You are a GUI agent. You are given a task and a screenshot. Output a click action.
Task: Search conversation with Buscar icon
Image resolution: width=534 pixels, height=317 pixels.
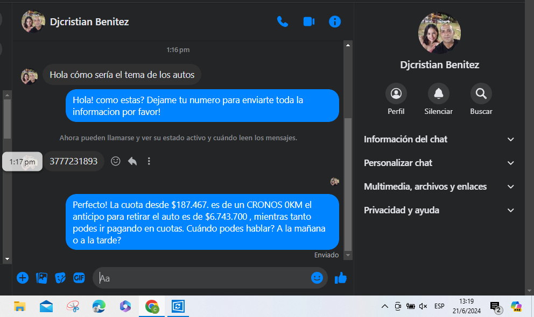pyautogui.click(x=481, y=93)
